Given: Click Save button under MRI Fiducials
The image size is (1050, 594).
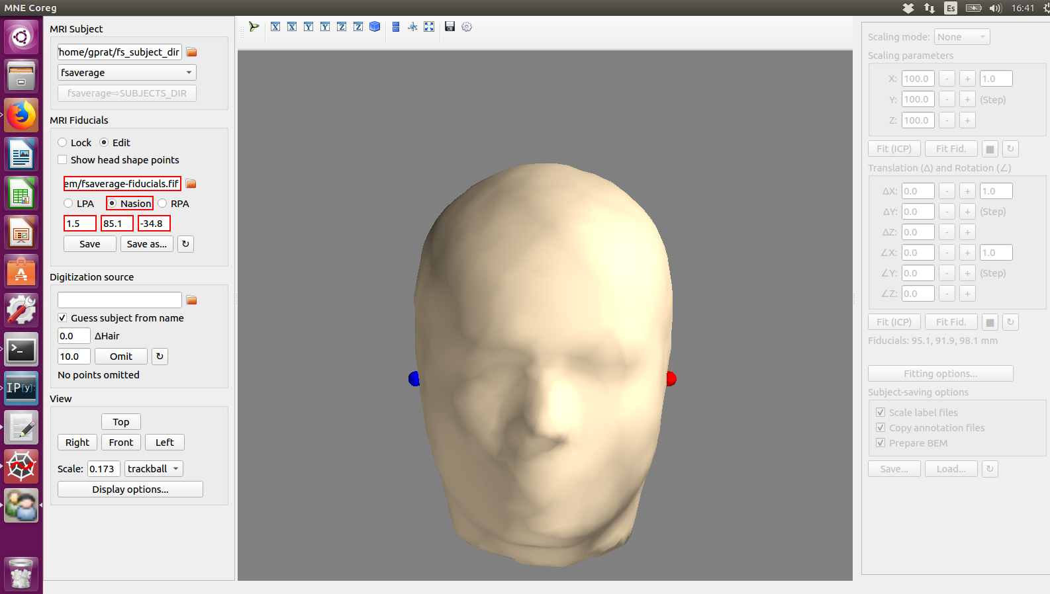Looking at the screenshot, I should pos(90,244).
